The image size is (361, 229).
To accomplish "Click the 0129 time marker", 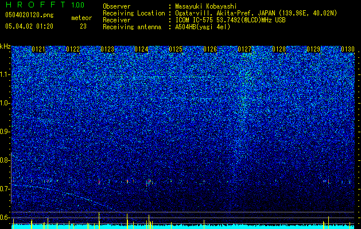I will click(x=313, y=49).
